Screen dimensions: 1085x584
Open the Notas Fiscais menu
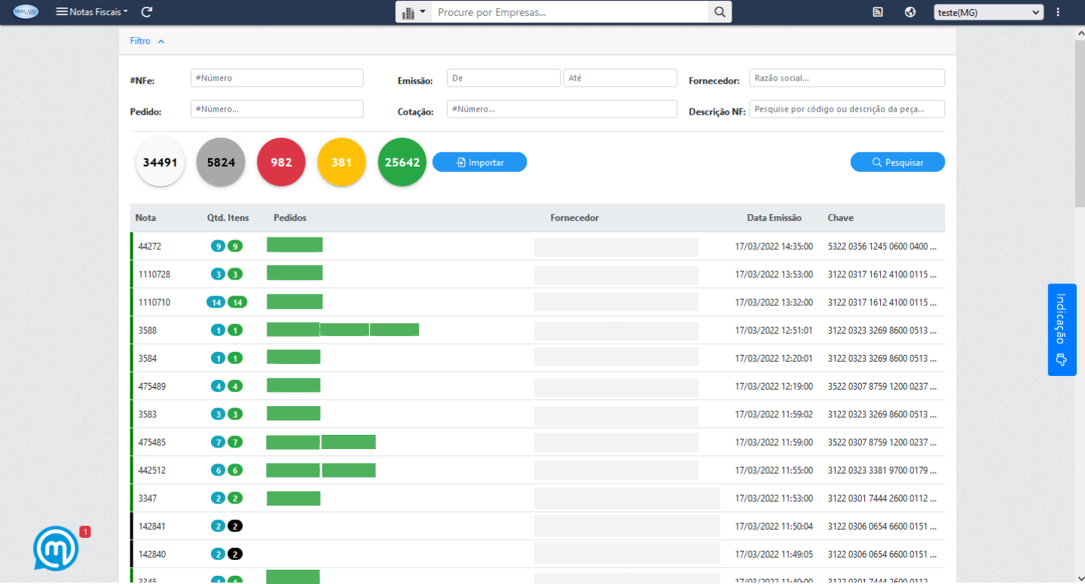pyautogui.click(x=92, y=12)
